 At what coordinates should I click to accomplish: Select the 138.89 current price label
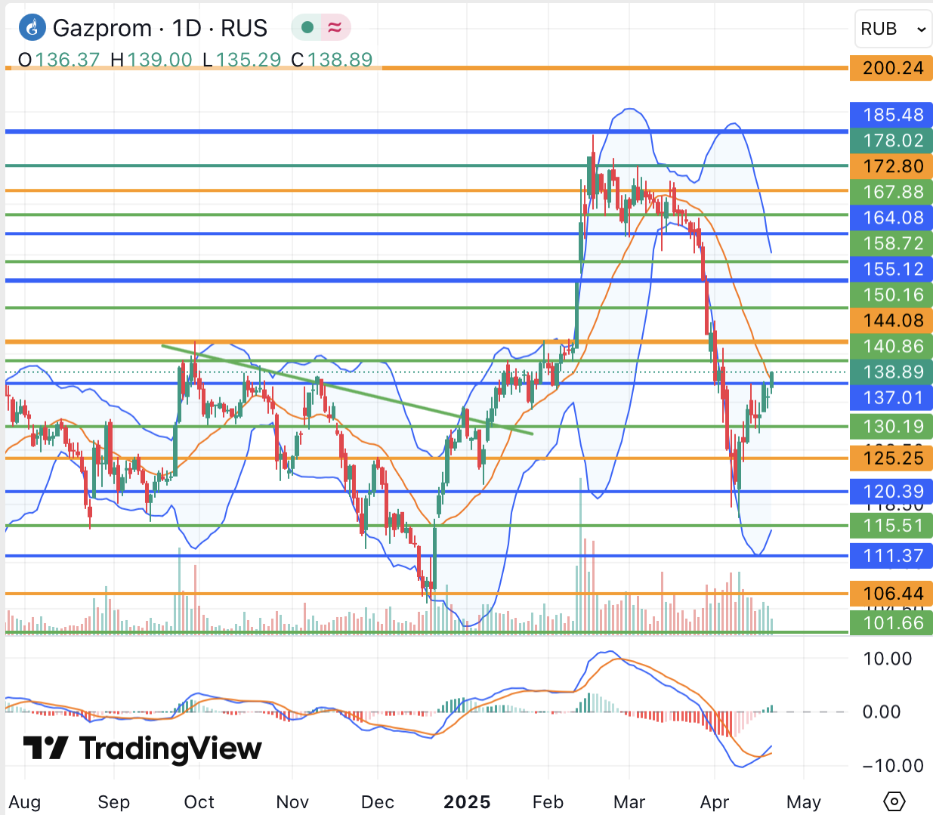pos(892,372)
